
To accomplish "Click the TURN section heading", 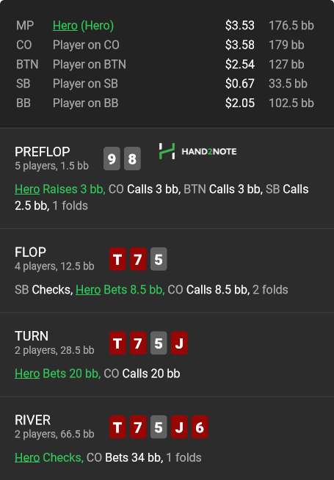I will 32,336.
